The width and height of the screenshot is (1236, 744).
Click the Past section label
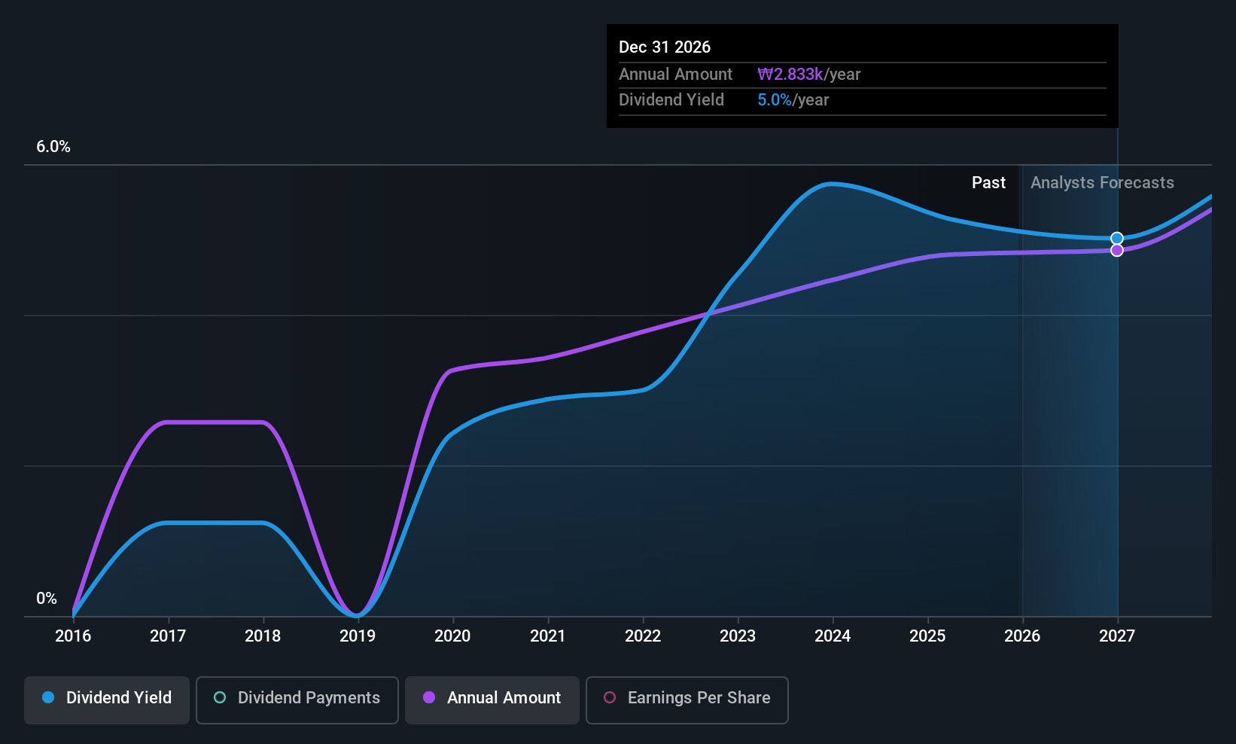click(988, 182)
